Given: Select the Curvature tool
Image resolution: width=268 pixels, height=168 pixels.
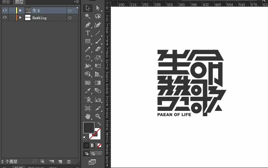Looking at the screenshot, I should coord(98,25).
